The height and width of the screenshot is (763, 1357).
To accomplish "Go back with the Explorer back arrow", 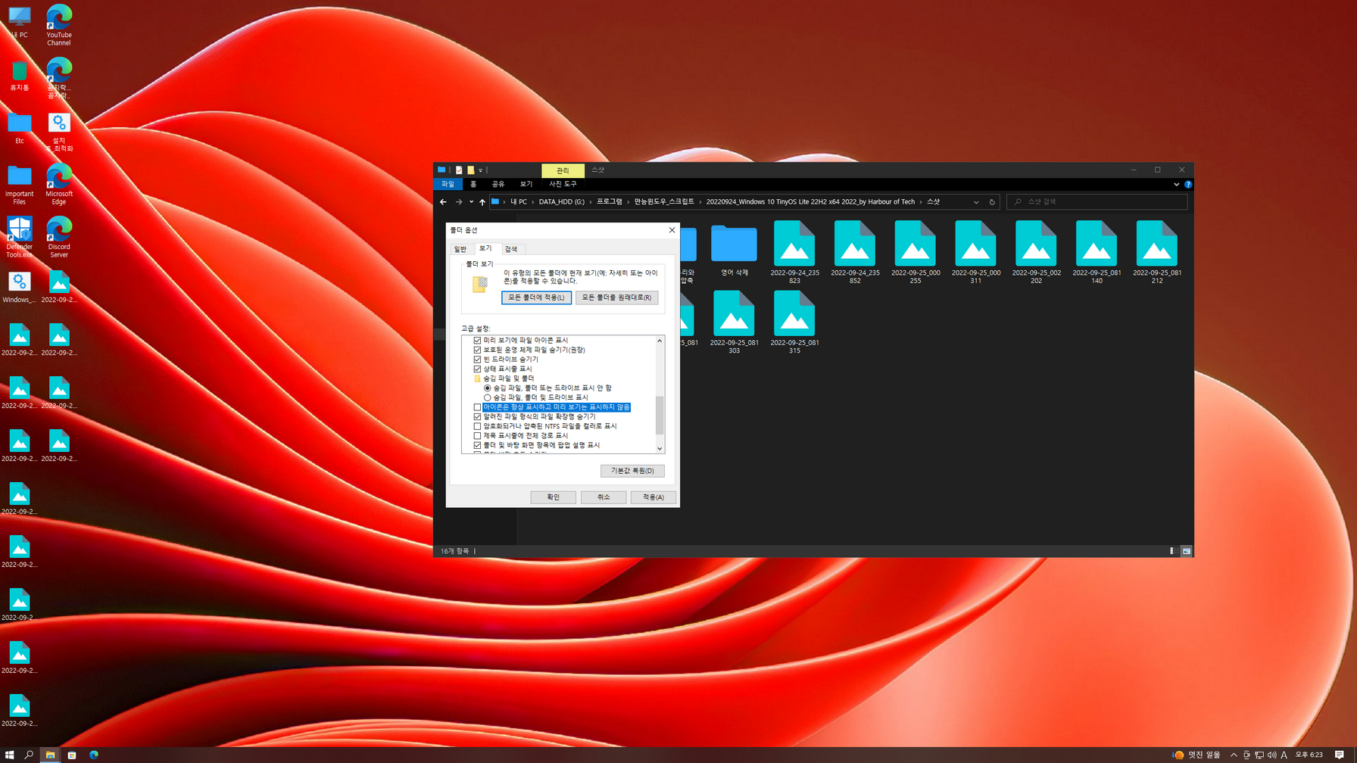I will (443, 202).
